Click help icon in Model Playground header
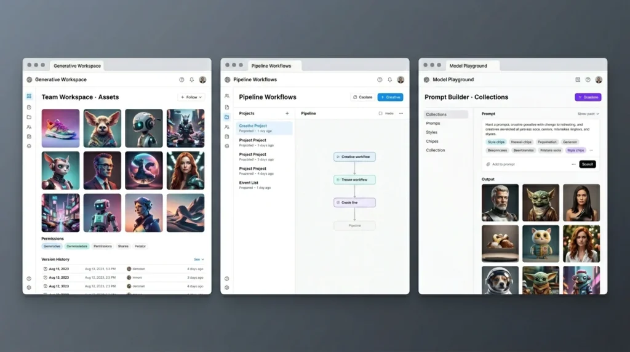This screenshot has width=630, height=352. (588, 79)
